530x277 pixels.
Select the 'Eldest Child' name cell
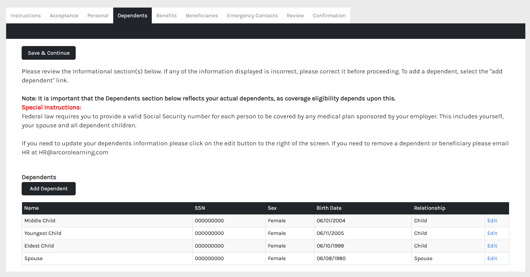click(107, 246)
